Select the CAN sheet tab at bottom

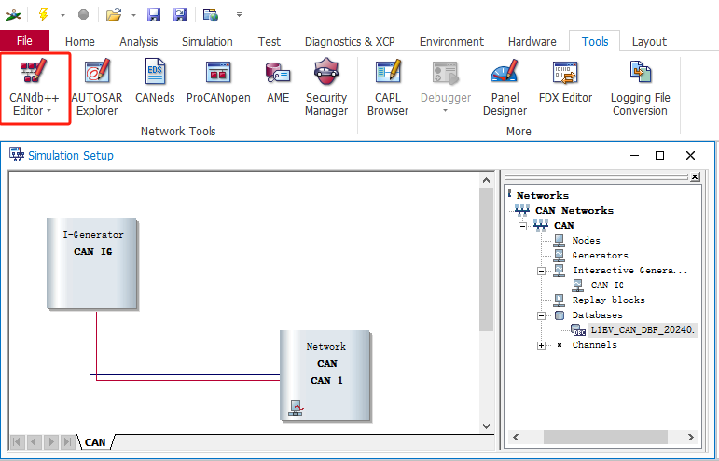click(95, 442)
